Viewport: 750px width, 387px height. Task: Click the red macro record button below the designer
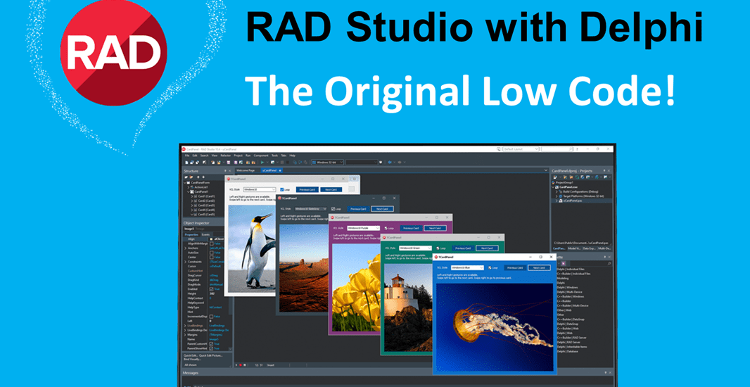pyautogui.click(x=241, y=365)
